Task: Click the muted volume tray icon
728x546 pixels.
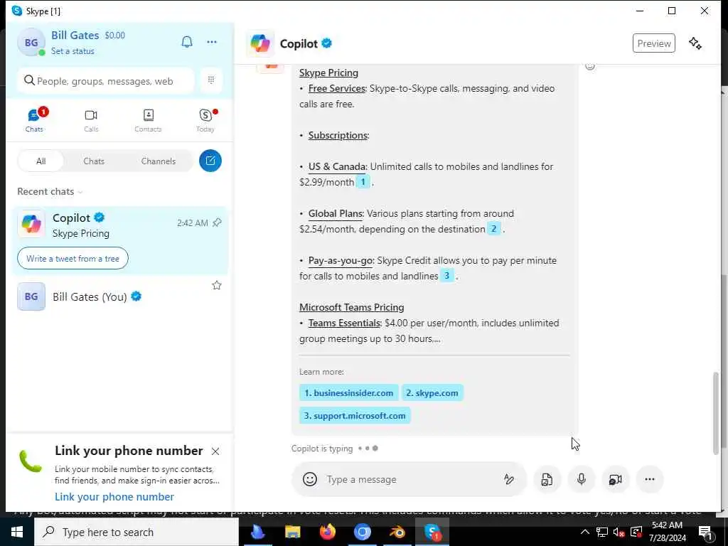Action: coord(619,532)
